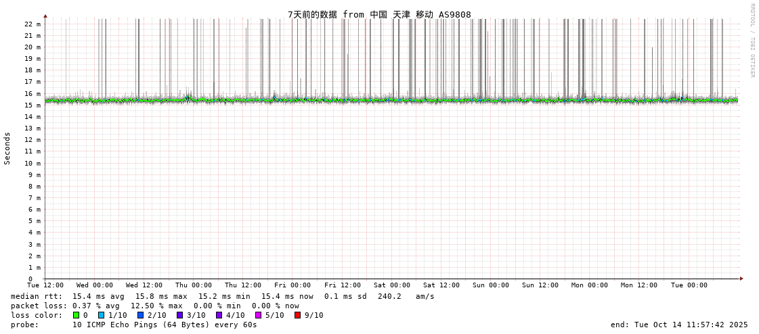759x334 pixels.
Task: Click the 22 m Y-axis tick label
Action: [x=32, y=24]
